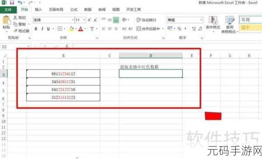The height and width of the screenshot is (159, 262).
Task: Click the select-all corner triangle
Action: 5,55
